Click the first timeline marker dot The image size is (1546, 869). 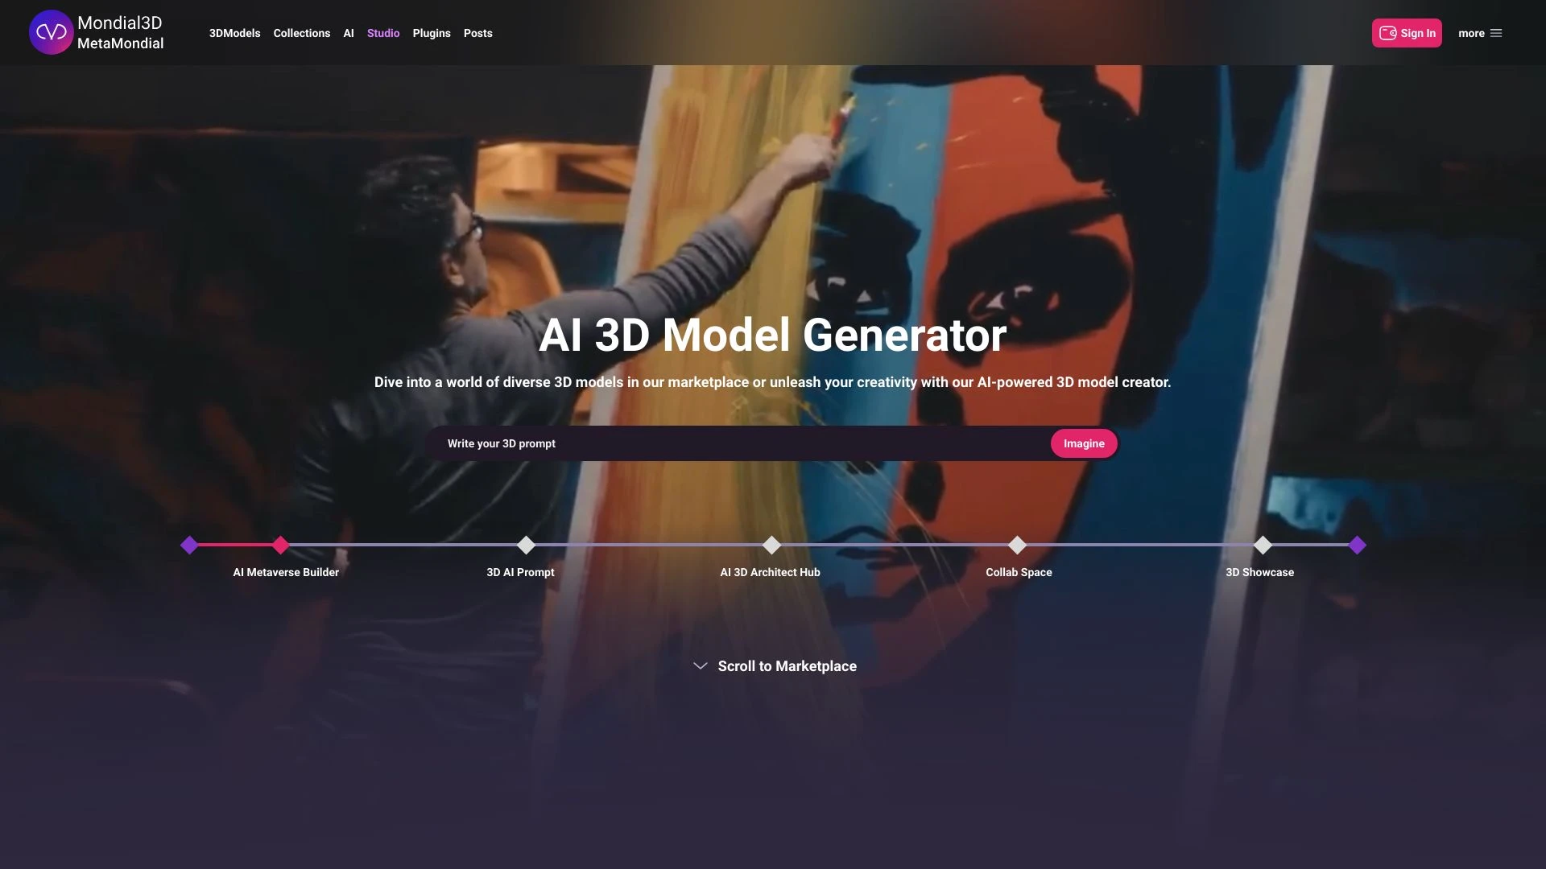[x=189, y=544]
